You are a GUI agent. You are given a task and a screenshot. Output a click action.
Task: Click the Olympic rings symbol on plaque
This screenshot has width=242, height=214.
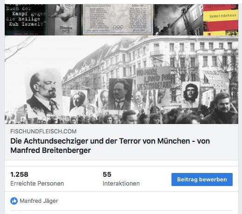tap(118, 28)
